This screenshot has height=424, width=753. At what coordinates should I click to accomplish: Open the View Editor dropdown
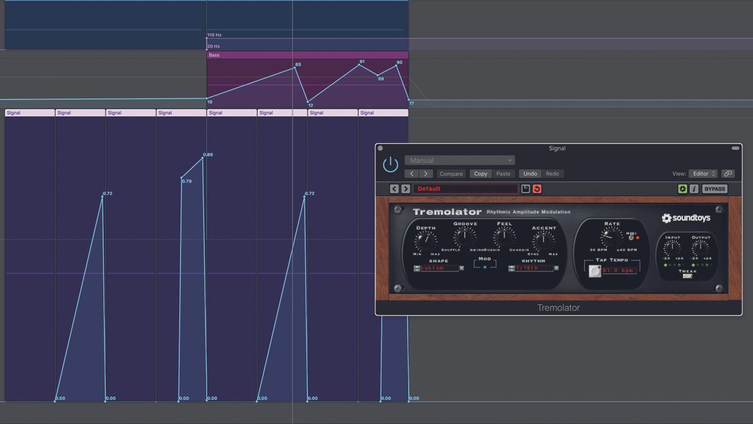703,174
